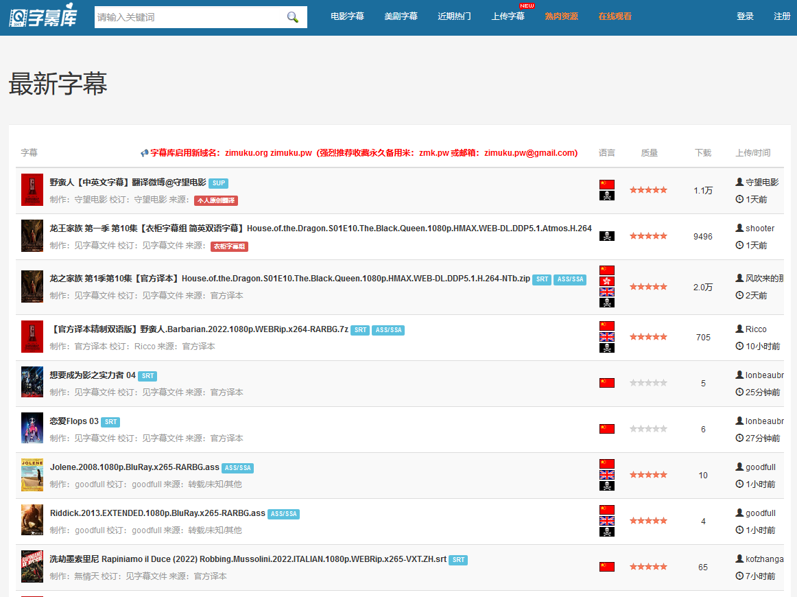Click the China flag on 恋爱Flops 03 row
Image resolution: width=797 pixels, height=597 pixels.
pos(607,429)
